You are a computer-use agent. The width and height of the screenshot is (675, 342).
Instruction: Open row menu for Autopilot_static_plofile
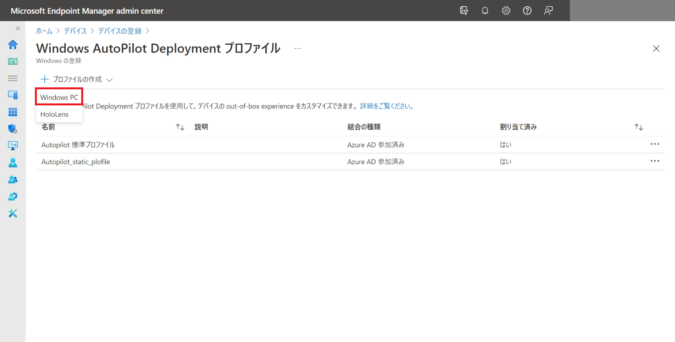(x=655, y=161)
